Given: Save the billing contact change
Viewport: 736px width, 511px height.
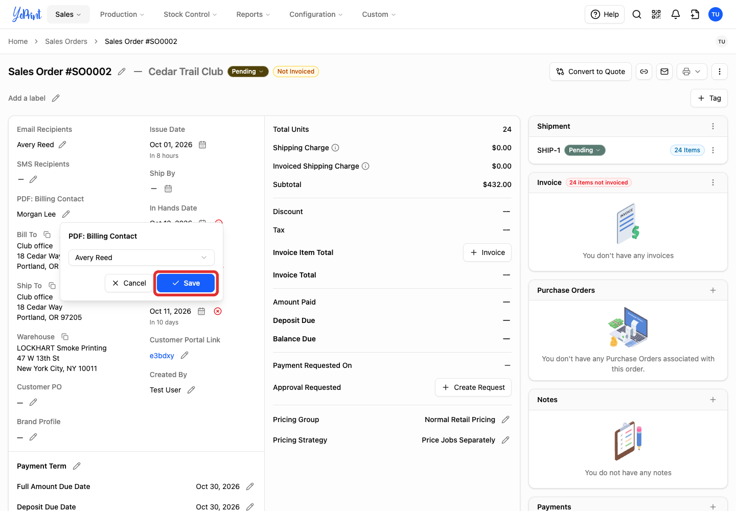Looking at the screenshot, I should [x=186, y=283].
